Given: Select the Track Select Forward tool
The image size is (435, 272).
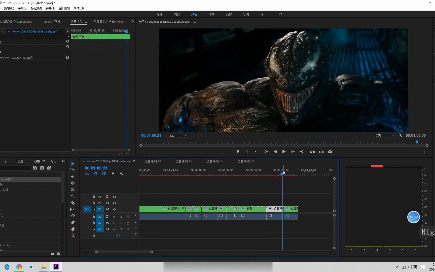Looking at the screenshot, I should [x=73, y=170].
